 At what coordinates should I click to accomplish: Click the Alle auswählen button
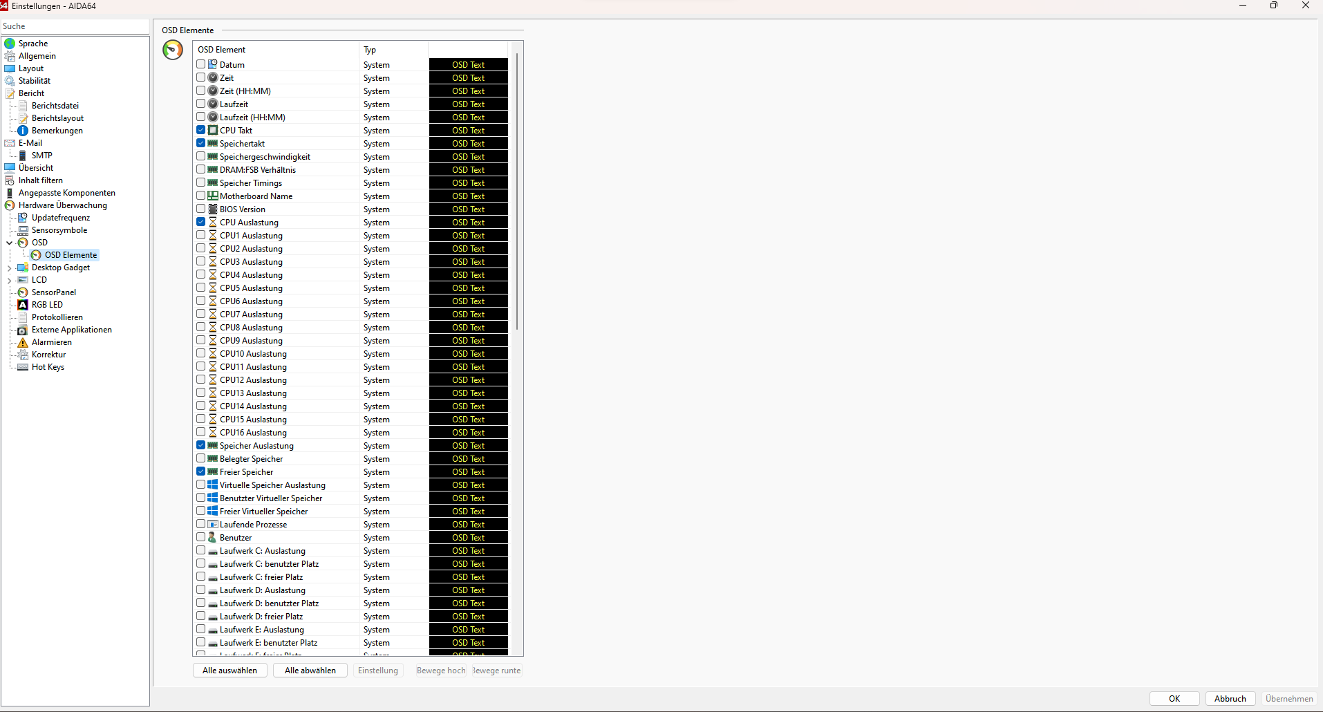(x=230, y=671)
